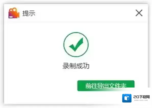Click the green checkmark success icon

(76, 45)
